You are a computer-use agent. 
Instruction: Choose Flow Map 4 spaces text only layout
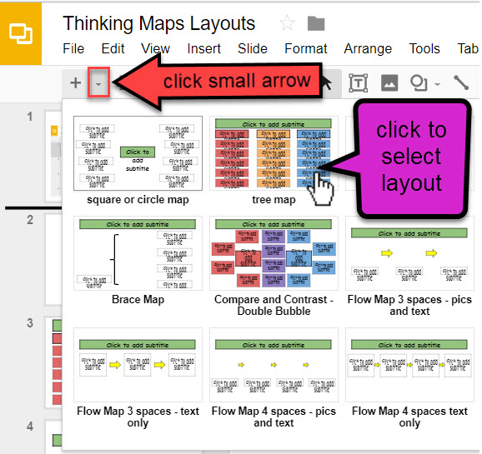(x=409, y=365)
